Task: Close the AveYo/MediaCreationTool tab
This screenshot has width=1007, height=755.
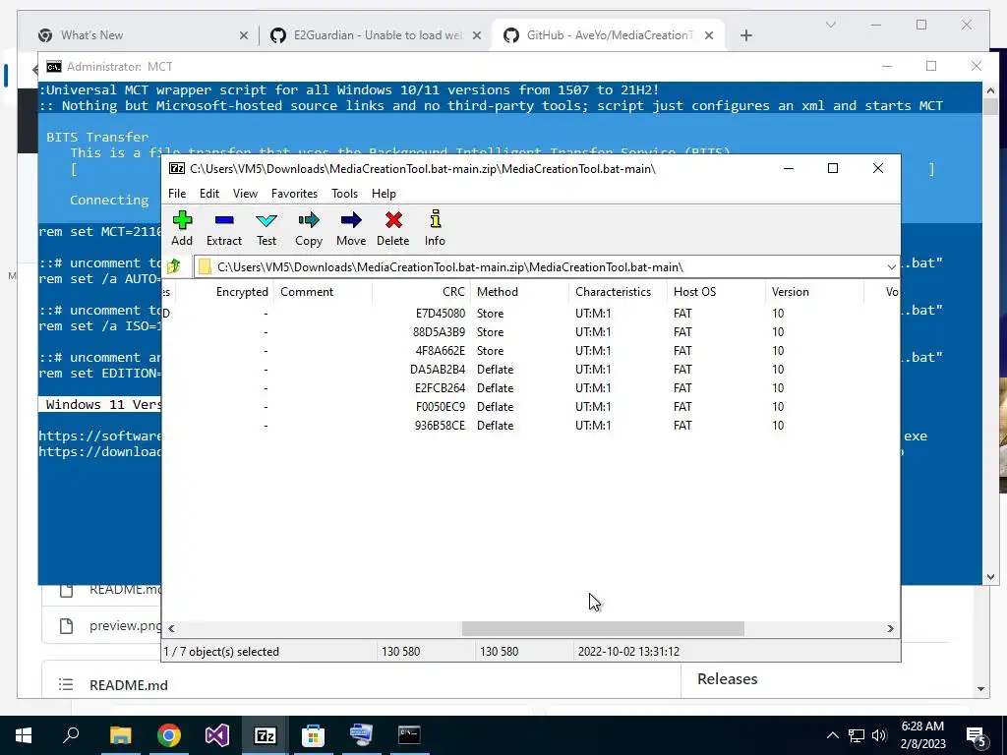Action: tap(709, 35)
